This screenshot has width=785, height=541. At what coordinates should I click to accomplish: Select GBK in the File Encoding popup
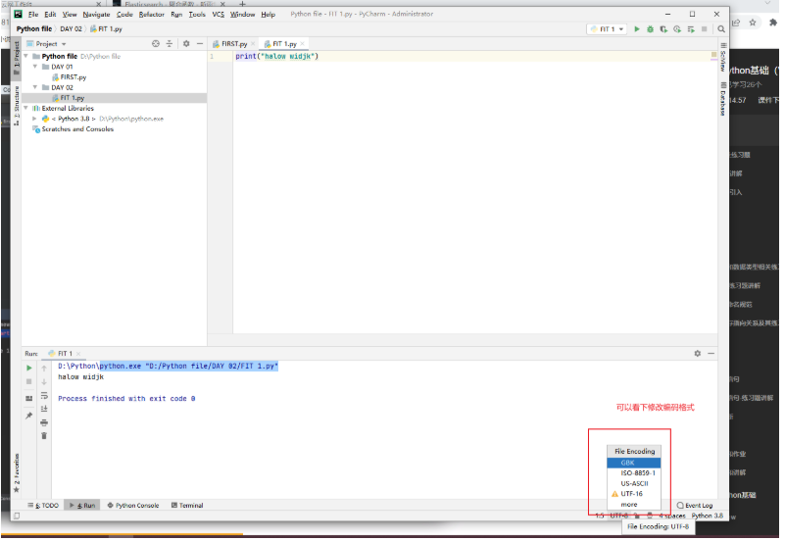pos(634,463)
